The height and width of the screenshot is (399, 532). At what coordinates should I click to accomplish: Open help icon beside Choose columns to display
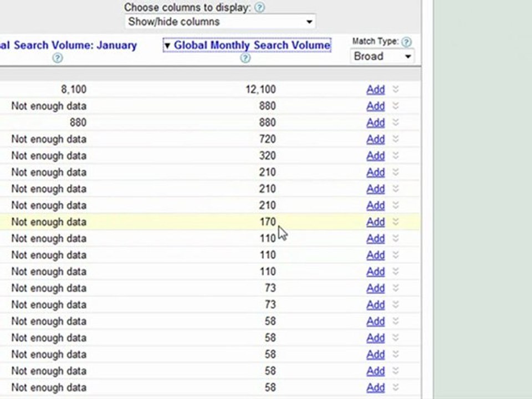pyautogui.click(x=259, y=7)
